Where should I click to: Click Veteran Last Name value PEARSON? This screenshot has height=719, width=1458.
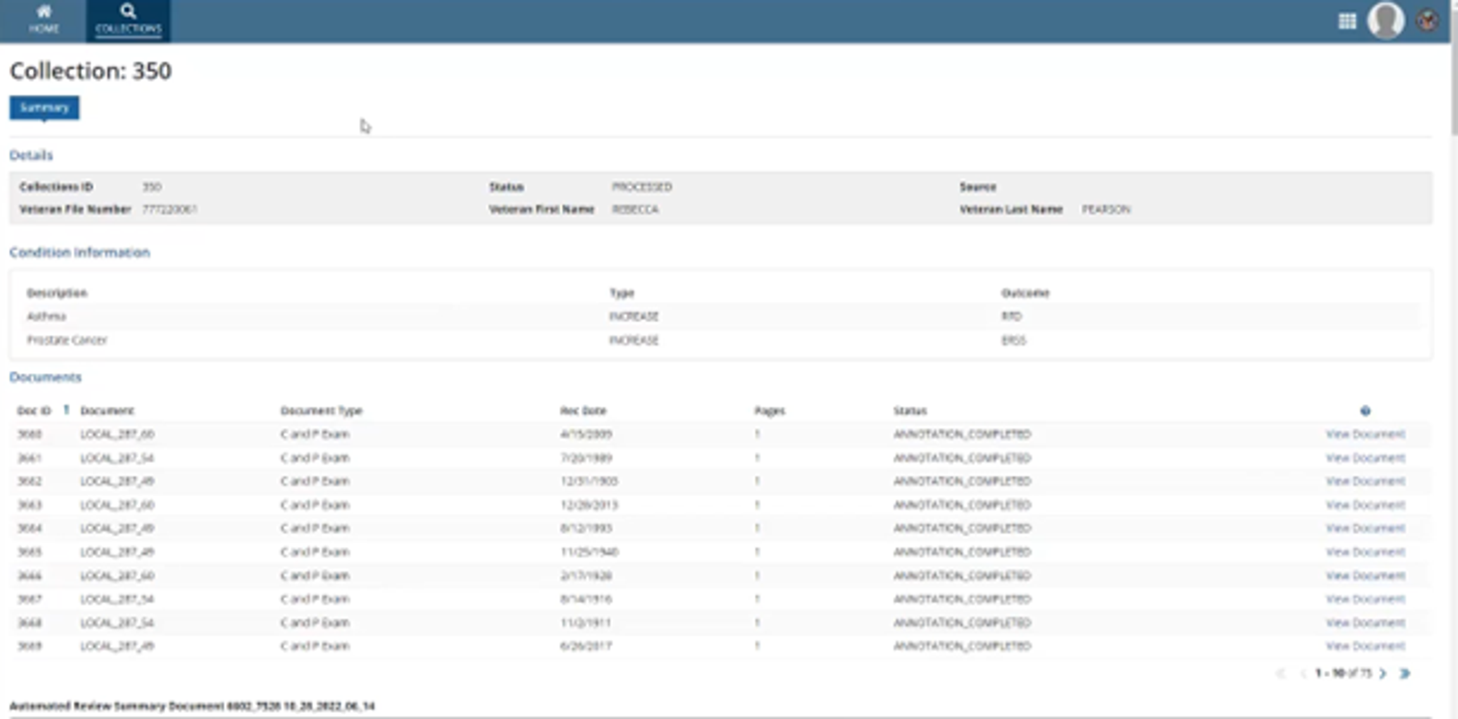1106,209
